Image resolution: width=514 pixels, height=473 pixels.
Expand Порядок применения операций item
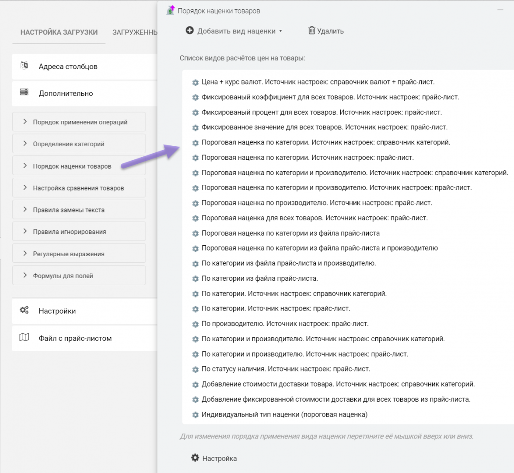click(25, 122)
